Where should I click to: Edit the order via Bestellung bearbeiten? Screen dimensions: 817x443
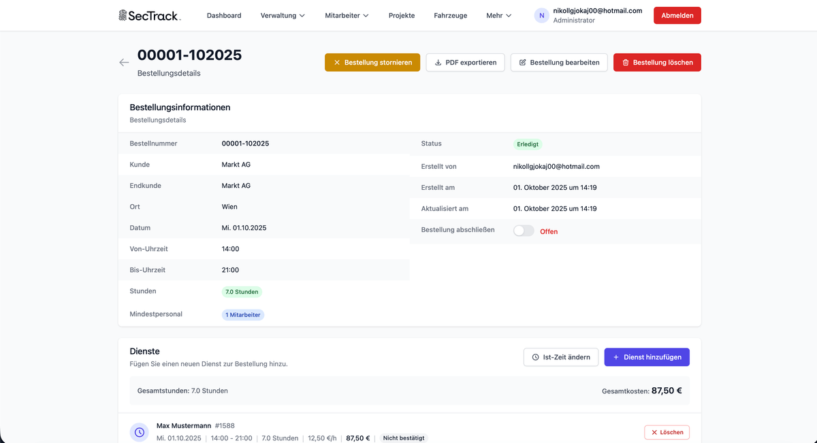558,63
